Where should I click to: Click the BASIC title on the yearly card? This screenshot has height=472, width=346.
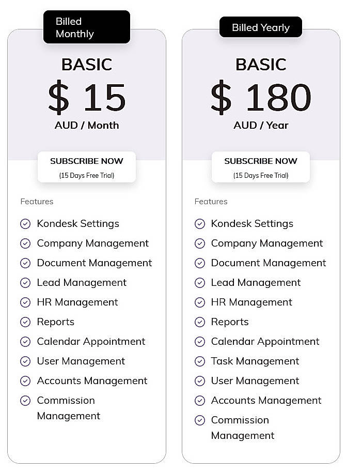tap(261, 65)
